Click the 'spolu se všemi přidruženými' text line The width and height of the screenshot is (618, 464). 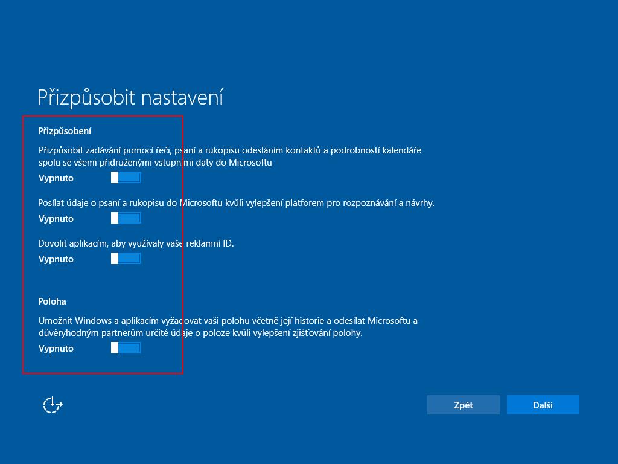click(x=155, y=163)
